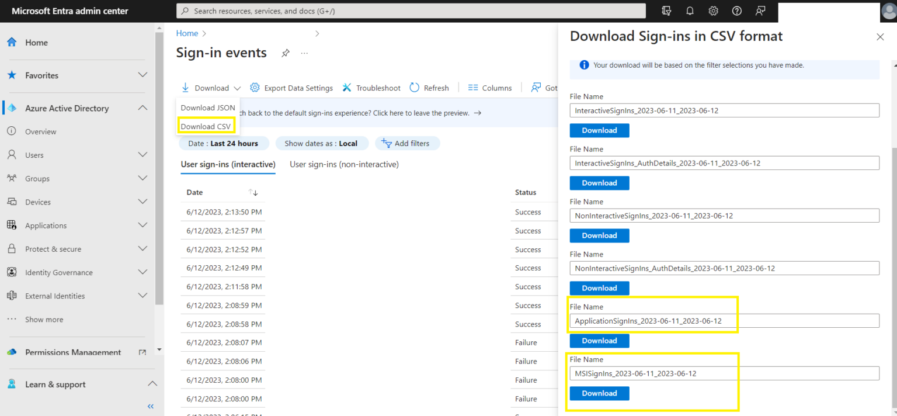The image size is (897, 416).
Task: Switch to User sign-ins (non-interactive) tab
Action: [x=344, y=165]
